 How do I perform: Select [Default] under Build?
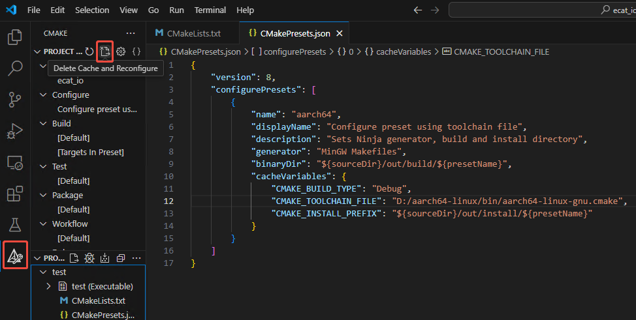[73, 138]
